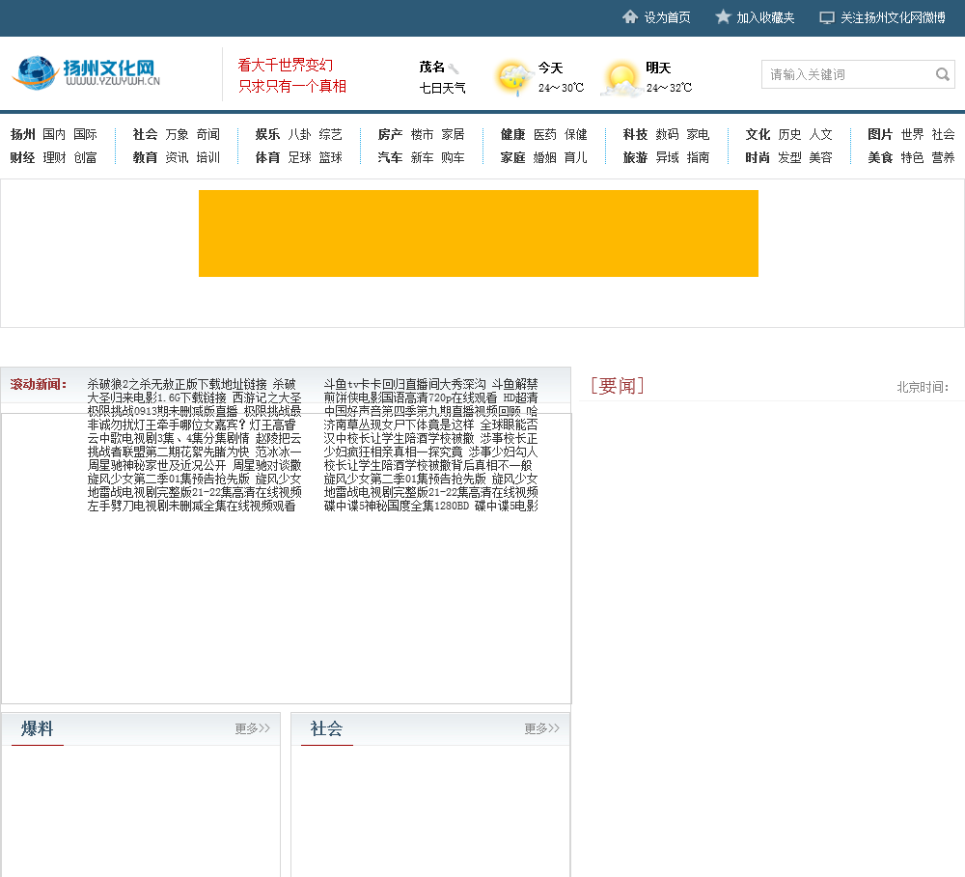Open news 斗鱼tv卡卡回归直播间大秀深沟
Viewport: 965px width, 877px height.
tap(404, 384)
